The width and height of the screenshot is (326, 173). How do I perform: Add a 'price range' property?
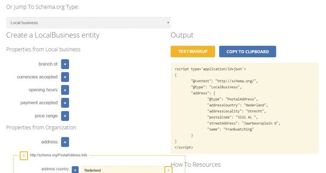click(x=65, y=116)
